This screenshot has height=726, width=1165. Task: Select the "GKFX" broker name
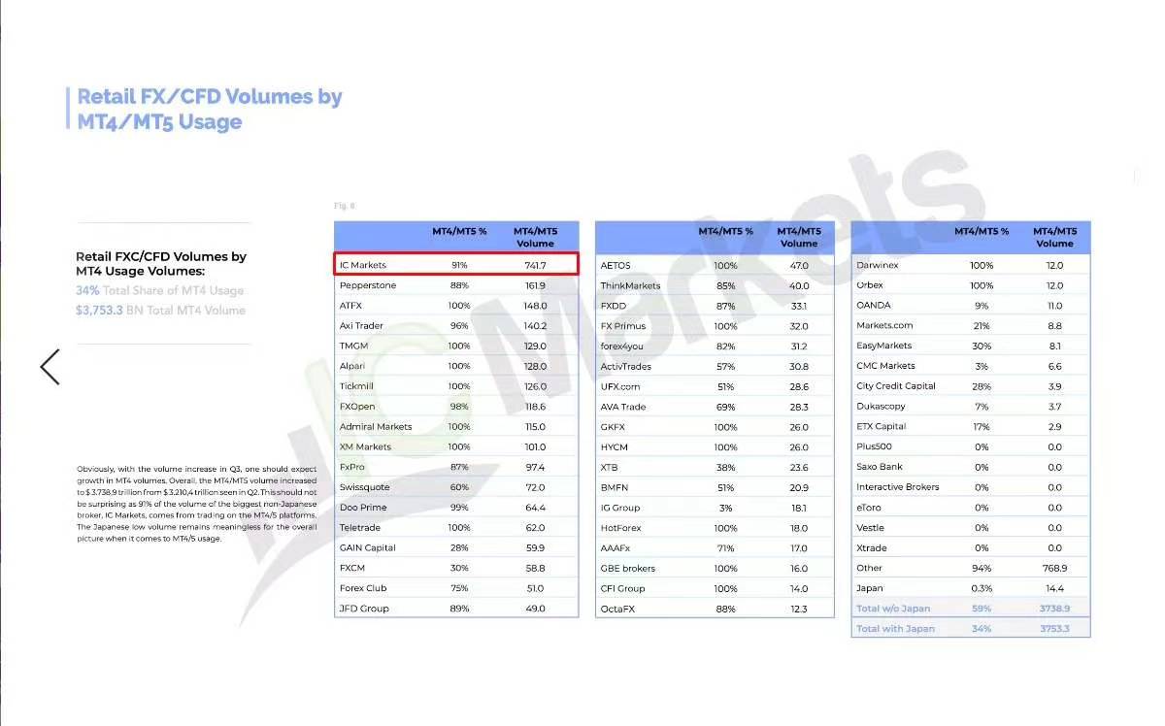(x=613, y=427)
